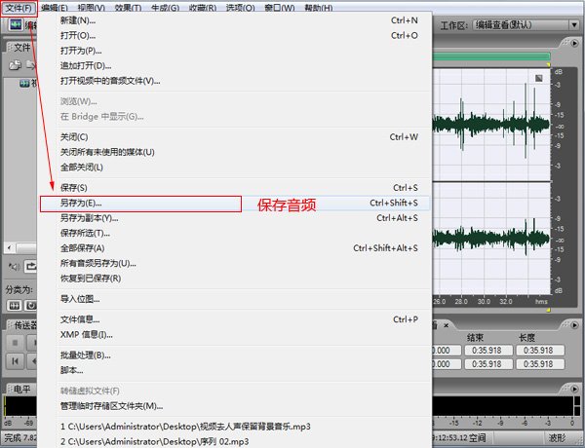Screen dimensions: 585x448
Task: Open the 生成(G) menu
Action: pyautogui.click(x=166, y=8)
